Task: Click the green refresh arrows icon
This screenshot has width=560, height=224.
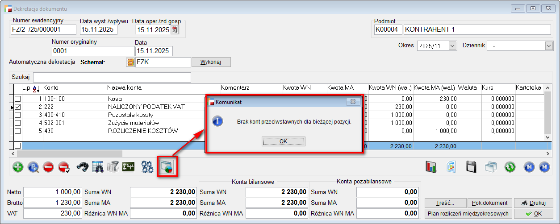Action: [x=510, y=167]
